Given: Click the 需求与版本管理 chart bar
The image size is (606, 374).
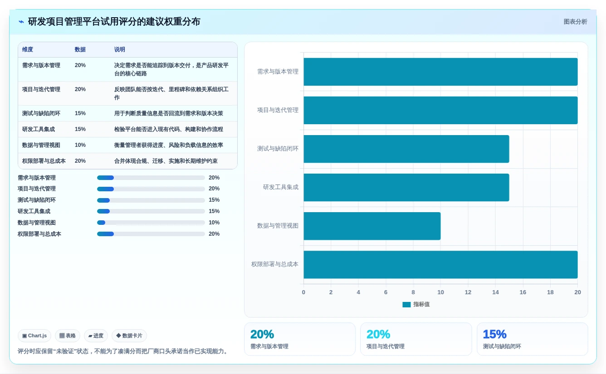Looking at the screenshot, I should 440,72.
